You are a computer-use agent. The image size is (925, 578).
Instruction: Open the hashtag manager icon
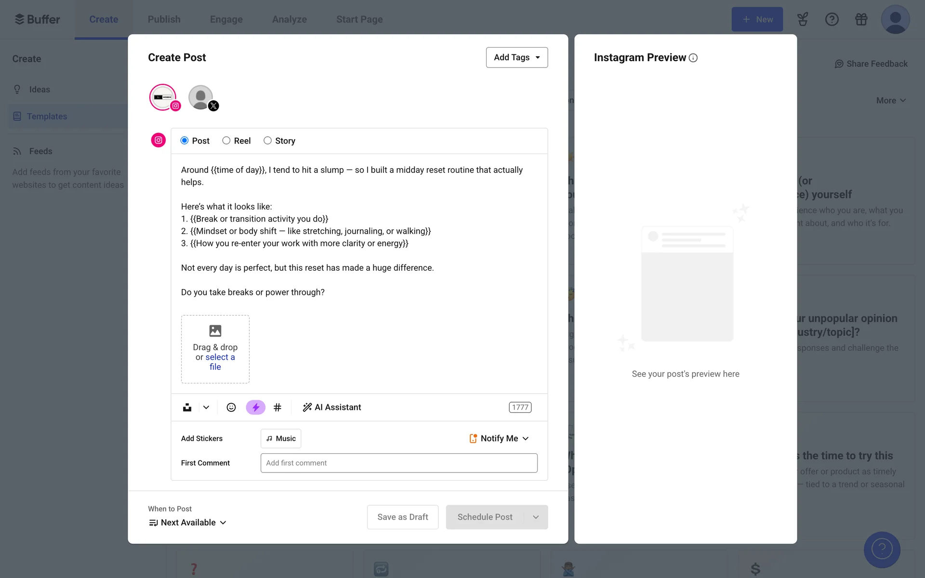[x=277, y=407]
